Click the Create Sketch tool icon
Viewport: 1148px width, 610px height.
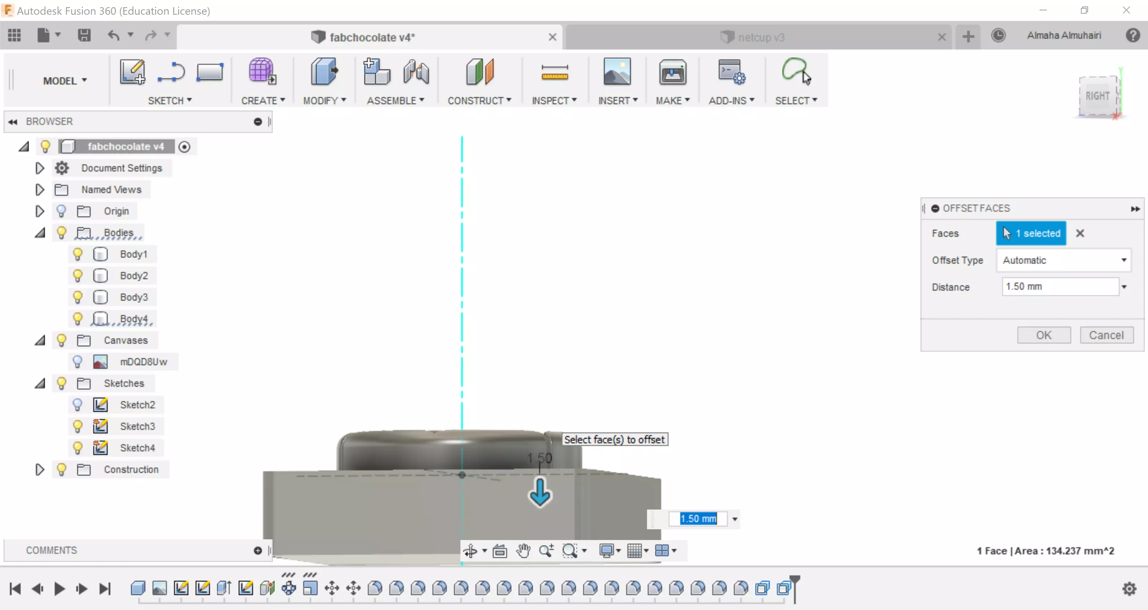click(132, 72)
